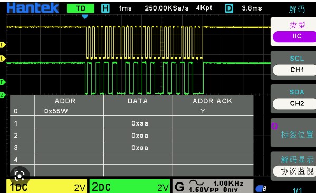This screenshot has height=193, width=316.
Task: Toggle the green TD trigger status indicator
Action: pyautogui.click(x=81, y=8)
